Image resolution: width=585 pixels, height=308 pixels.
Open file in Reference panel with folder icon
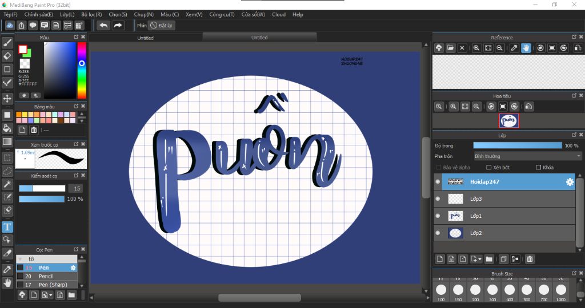(450, 48)
